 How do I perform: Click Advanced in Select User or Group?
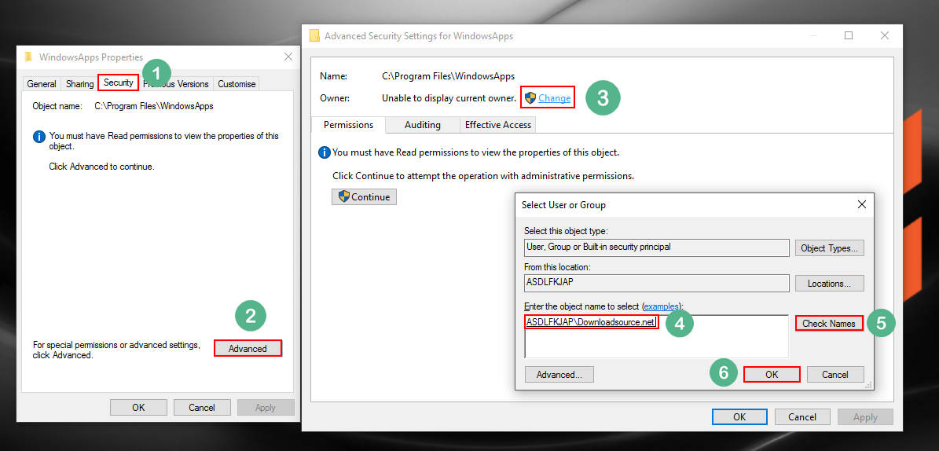559,374
